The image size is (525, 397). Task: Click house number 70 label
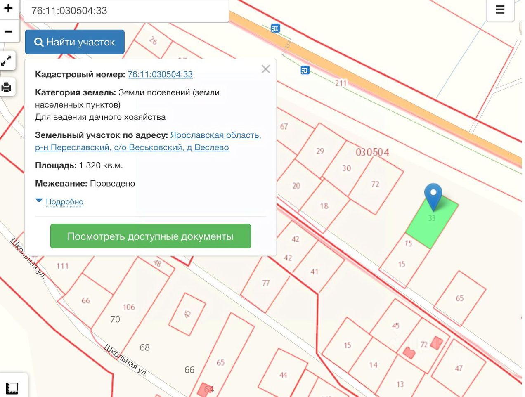115,319
